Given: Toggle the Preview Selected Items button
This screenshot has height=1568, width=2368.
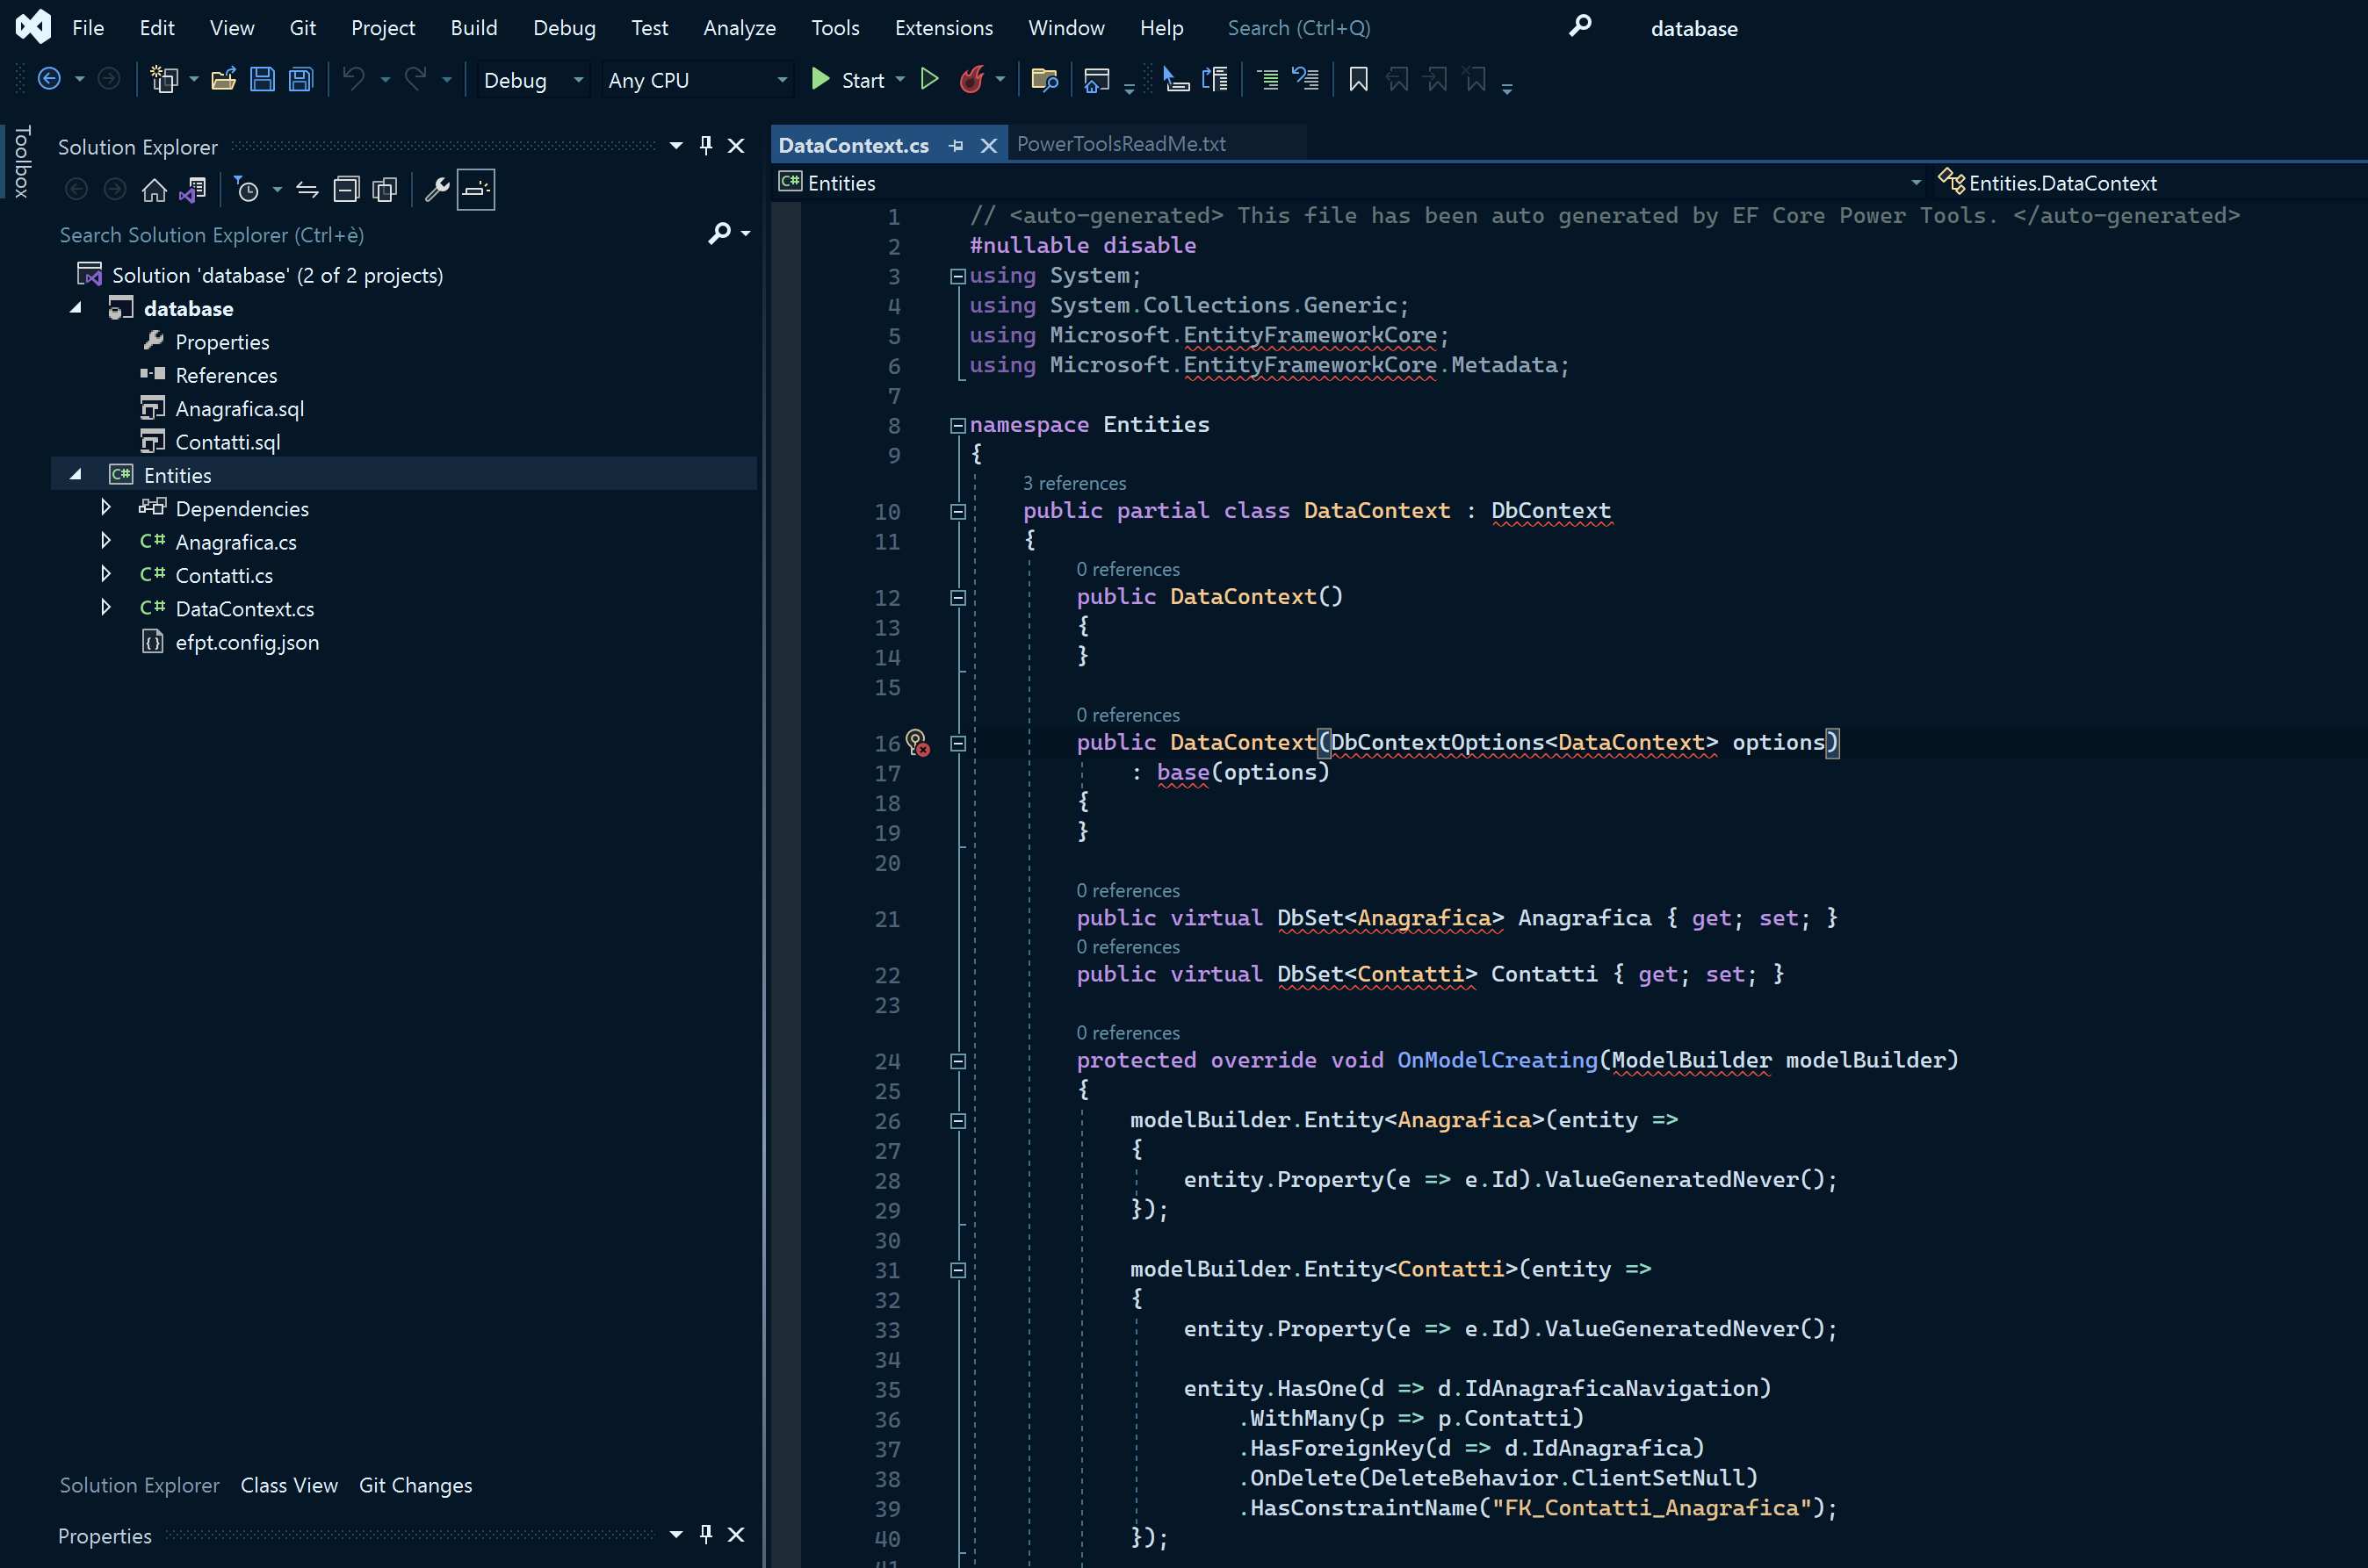Looking at the screenshot, I should (476, 190).
